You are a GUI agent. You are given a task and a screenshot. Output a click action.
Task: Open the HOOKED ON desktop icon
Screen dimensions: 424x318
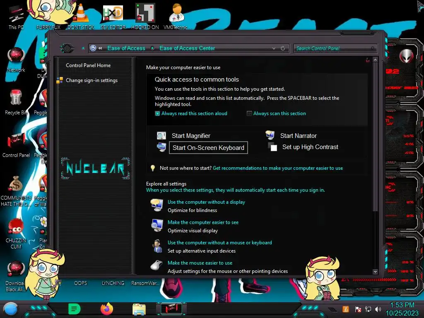point(145,17)
